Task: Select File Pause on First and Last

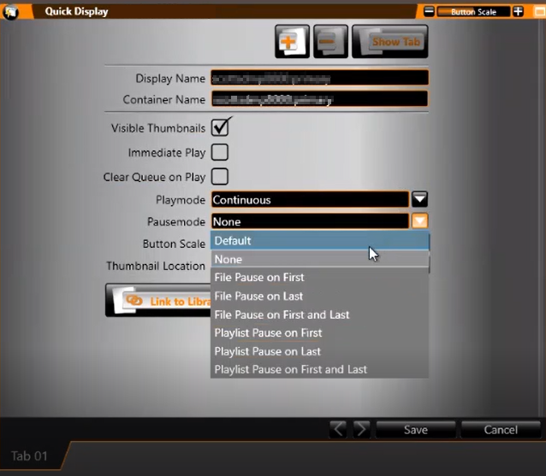Action: [x=320, y=314]
